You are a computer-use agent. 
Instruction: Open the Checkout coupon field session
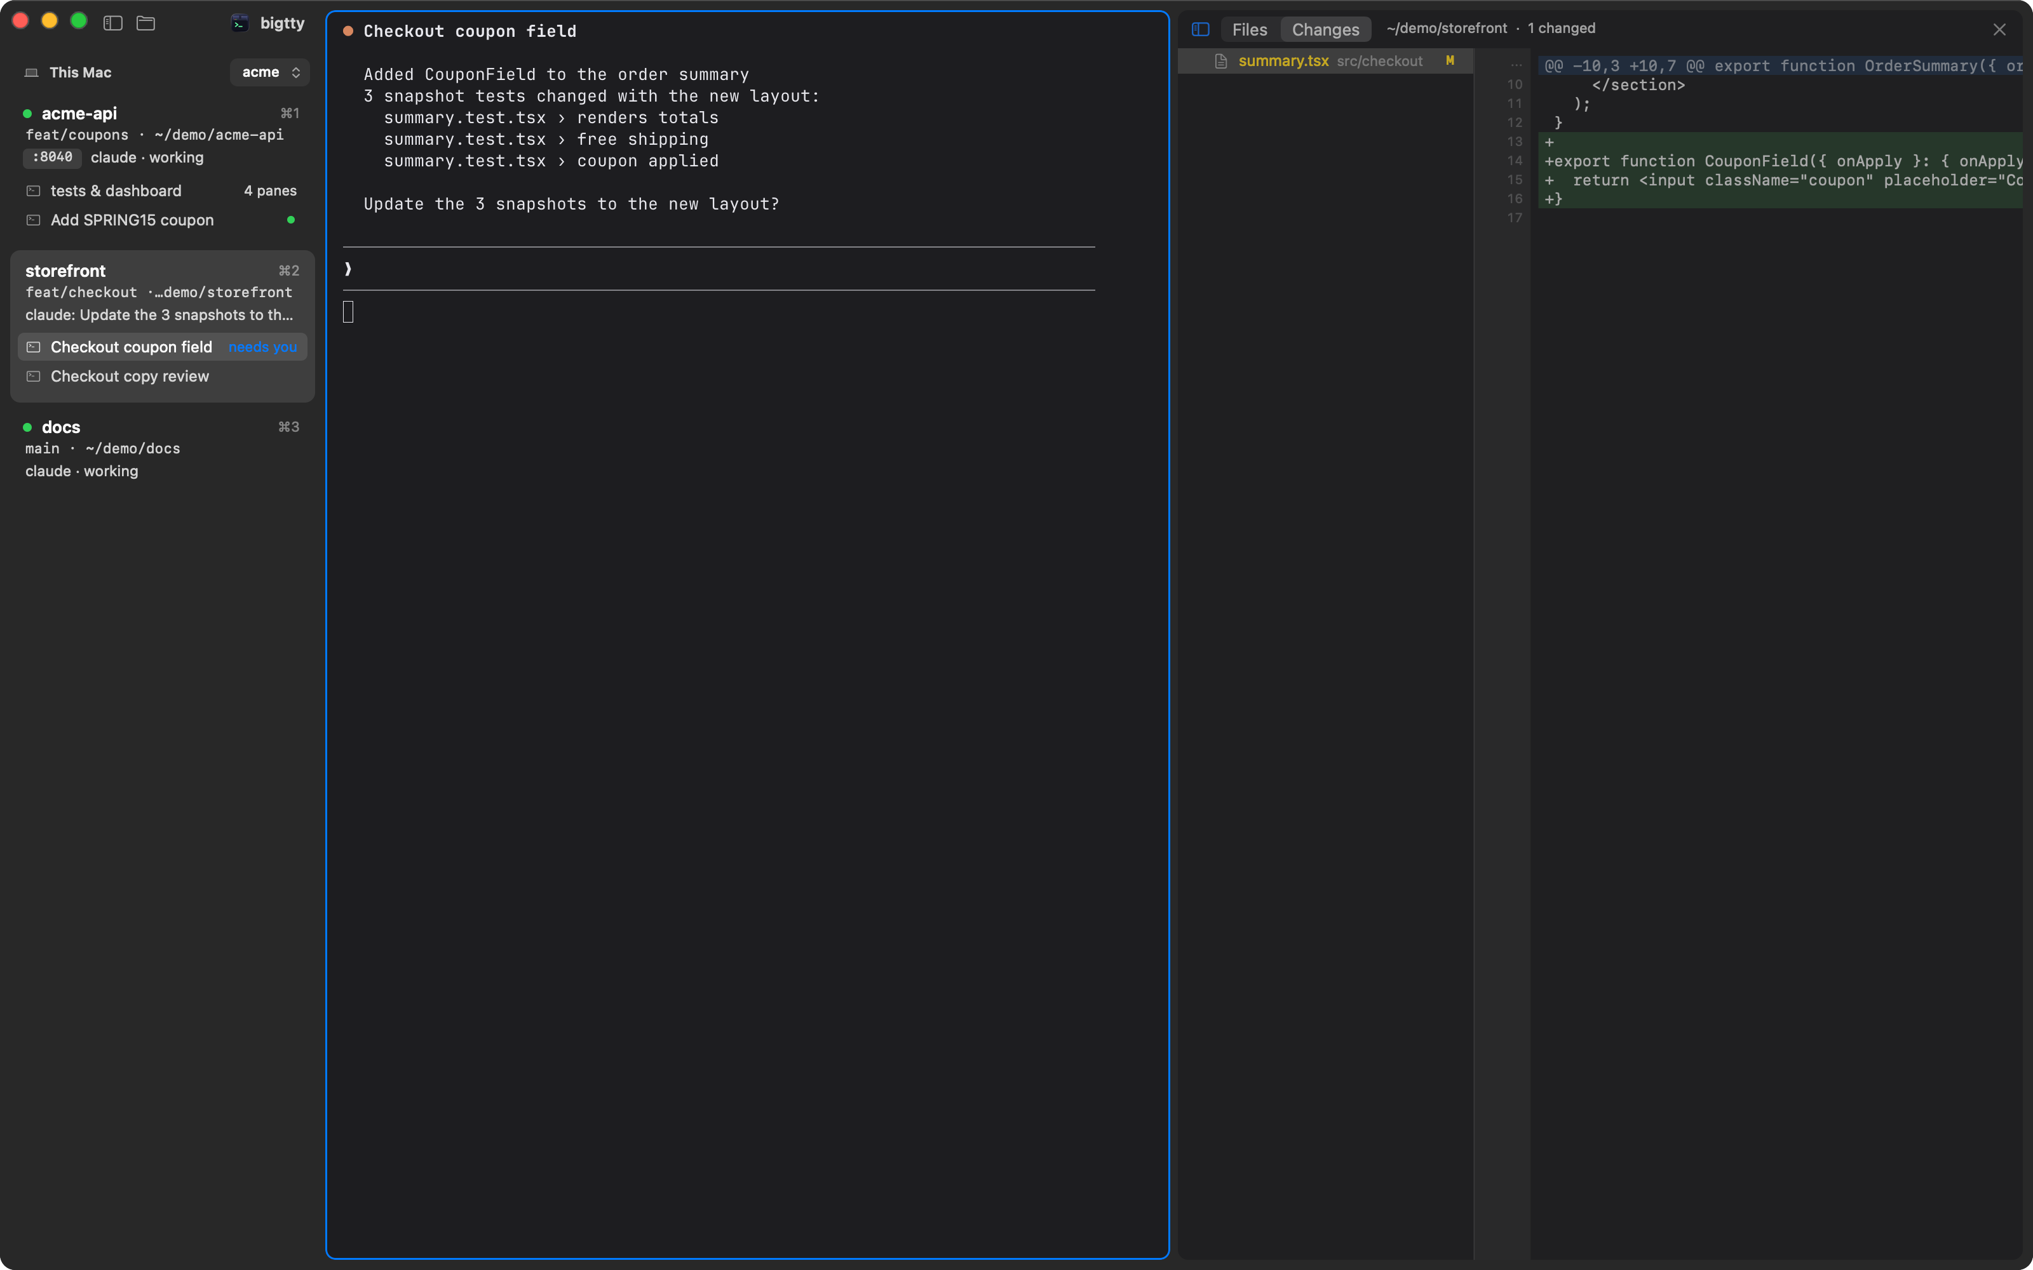click(161, 347)
